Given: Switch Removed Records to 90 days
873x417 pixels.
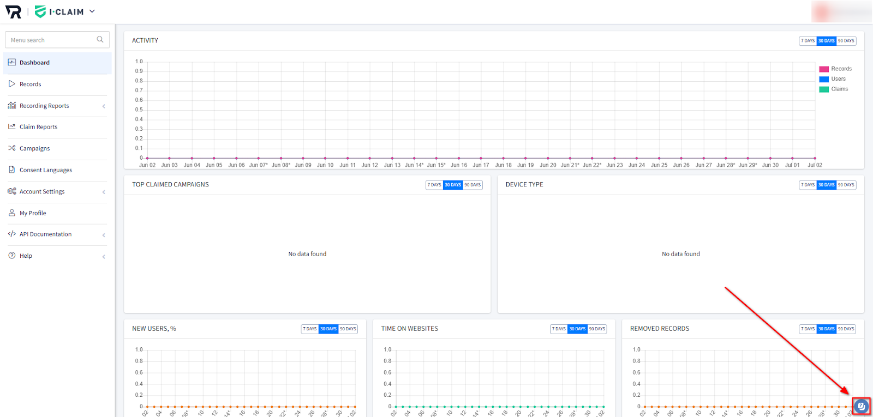Looking at the screenshot, I should [846, 329].
